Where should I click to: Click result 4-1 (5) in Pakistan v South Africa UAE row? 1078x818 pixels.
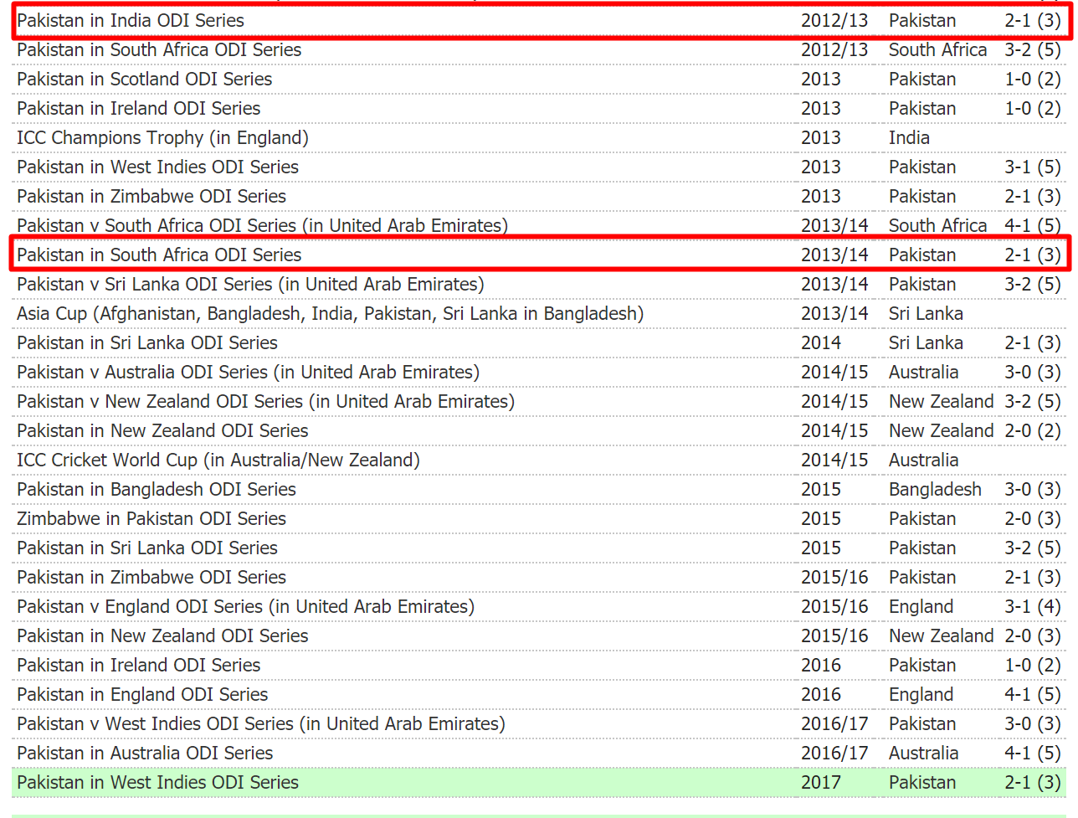[1033, 225]
